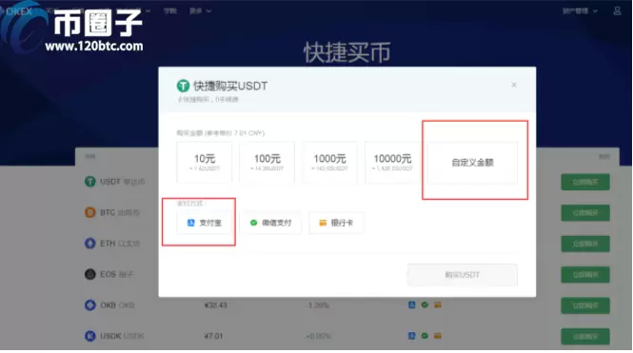Click green buy button in USDT row
The height and width of the screenshot is (353, 633).
tap(585, 182)
